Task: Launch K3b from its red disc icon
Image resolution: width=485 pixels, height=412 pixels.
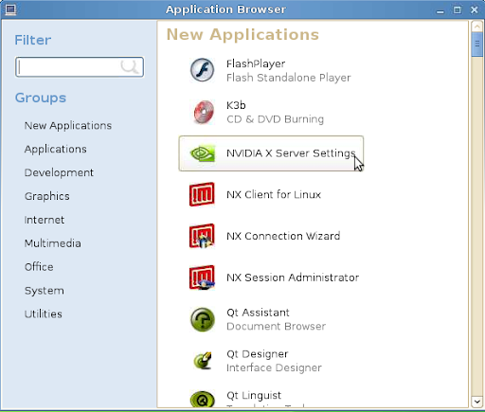Action: click(204, 112)
